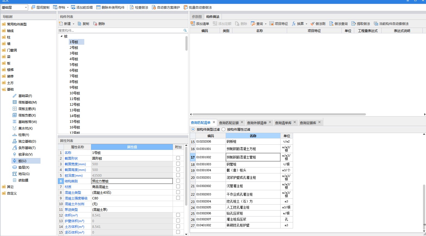The image size is (426, 236).
Task: Click the 层间复制 toolbar icon
Action: 33,7
